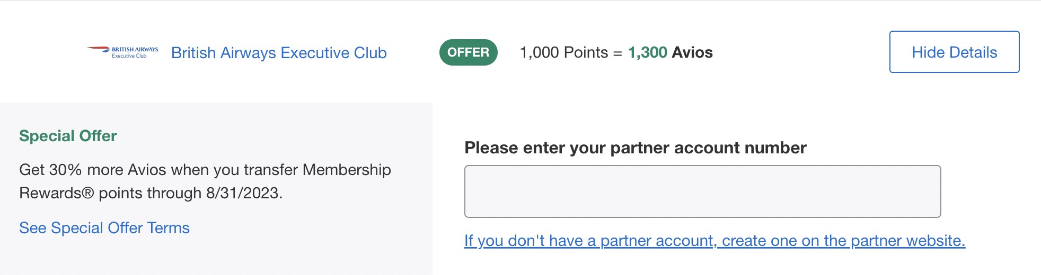
Task: Follow the create partner account link
Action: [714, 241]
